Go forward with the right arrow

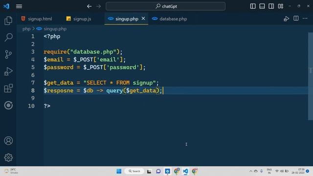98,6
